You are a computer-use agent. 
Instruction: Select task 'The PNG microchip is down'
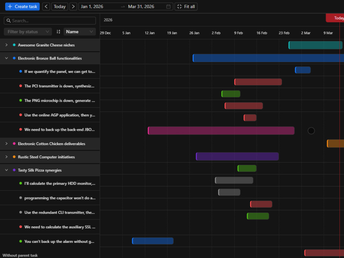[x=50, y=100]
